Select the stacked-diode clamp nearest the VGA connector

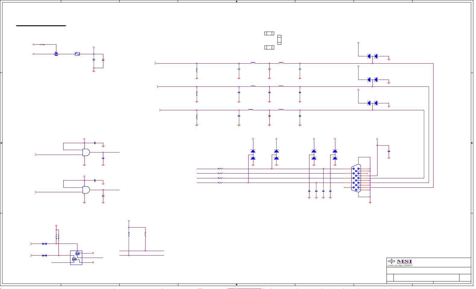[x=335, y=155]
